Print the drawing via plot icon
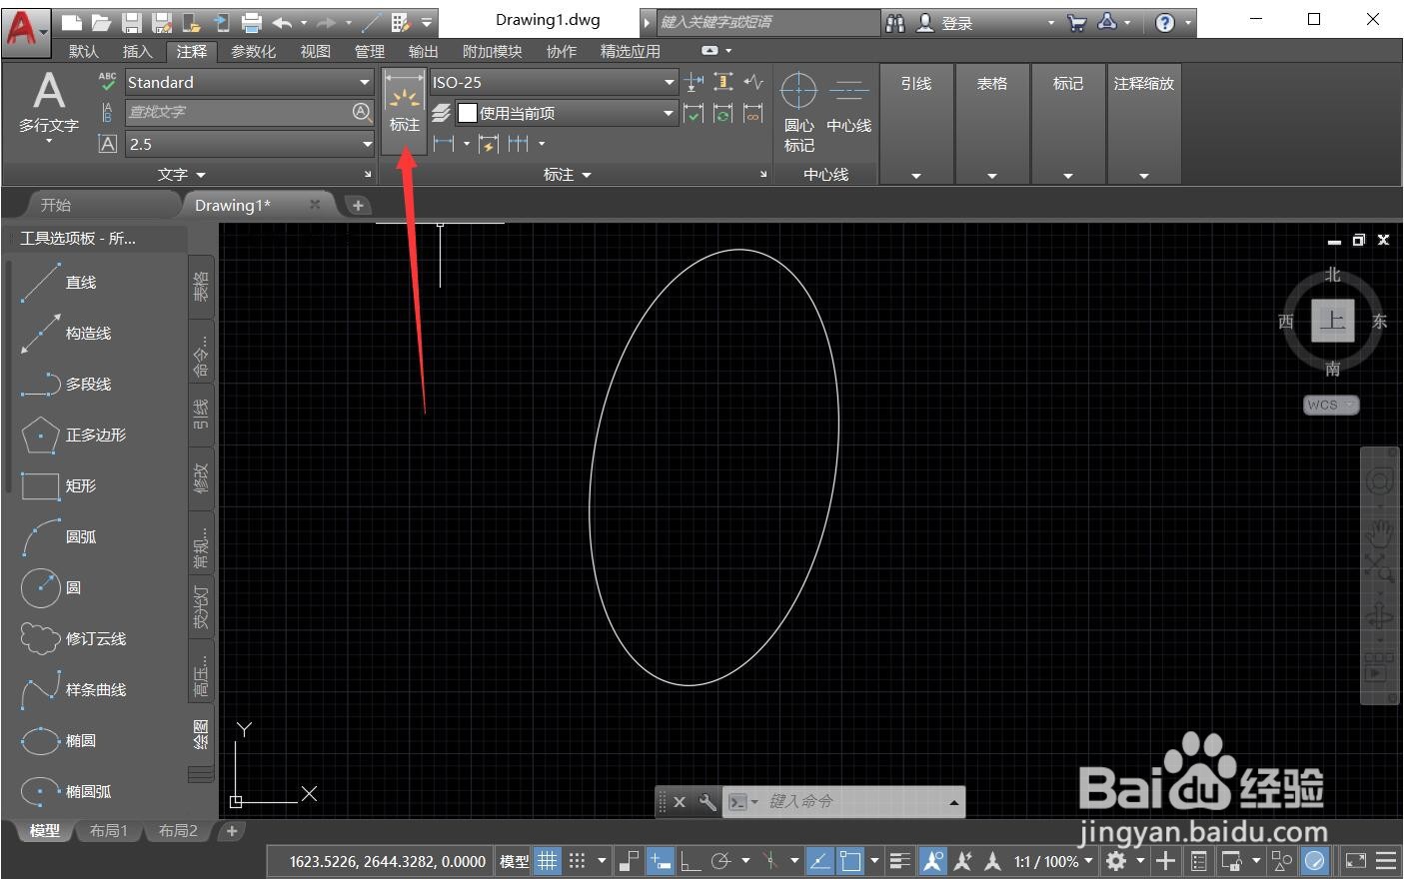 (x=252, y=22)
